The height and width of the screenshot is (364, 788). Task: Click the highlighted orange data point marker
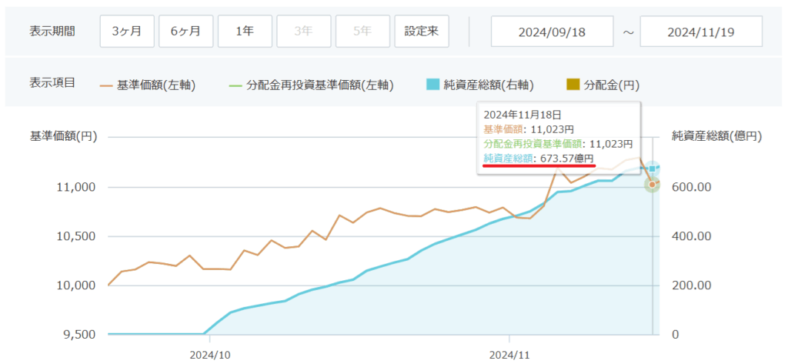coord(652,184)
